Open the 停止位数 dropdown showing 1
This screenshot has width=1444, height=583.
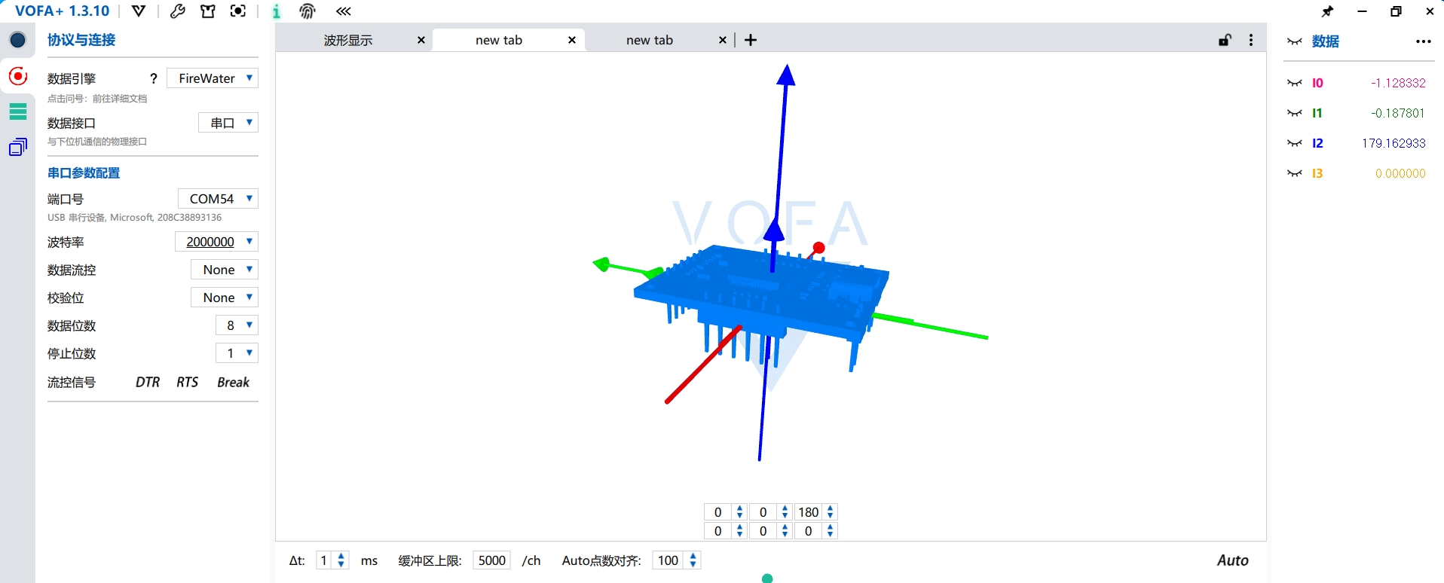[237, 353]
